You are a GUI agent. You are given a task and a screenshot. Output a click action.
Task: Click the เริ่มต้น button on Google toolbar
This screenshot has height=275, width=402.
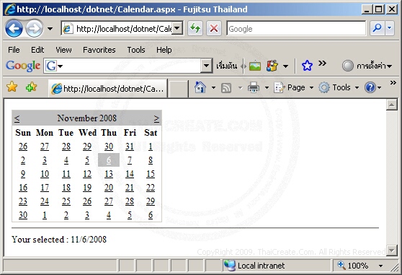(227, 66)
